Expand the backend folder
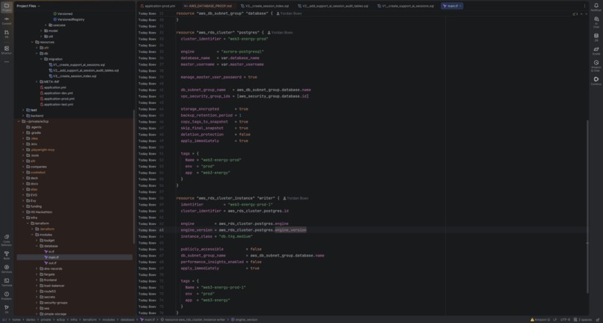The width and height of the screenshot is (603, 323). (x=23, y=116)
